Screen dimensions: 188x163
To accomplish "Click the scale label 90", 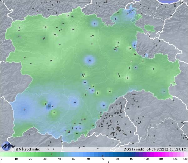I will pos(132,159).
